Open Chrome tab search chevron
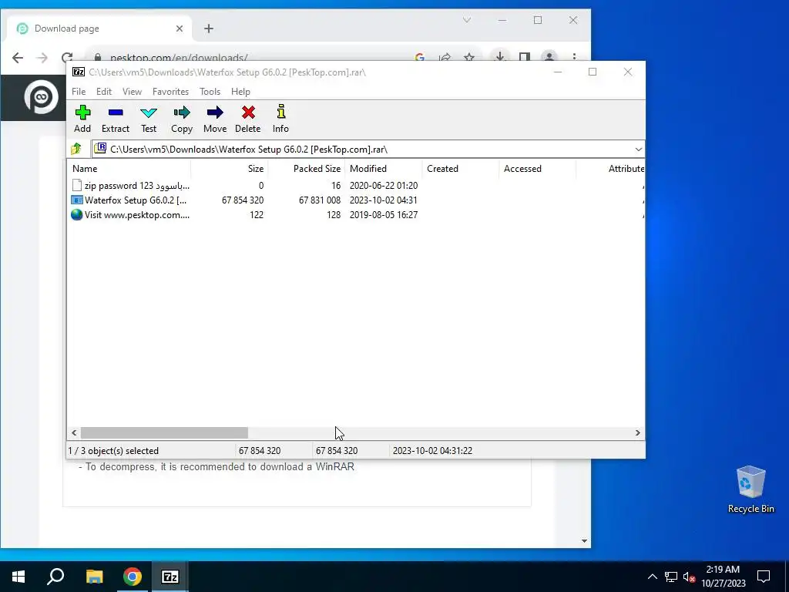This screenshot has width=789, height=592. [467, 20]
